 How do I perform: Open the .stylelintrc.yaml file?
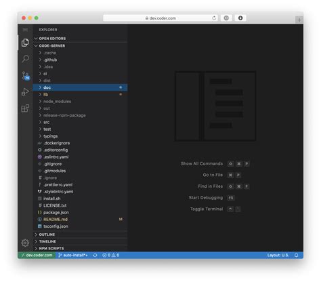click(81, 192)
